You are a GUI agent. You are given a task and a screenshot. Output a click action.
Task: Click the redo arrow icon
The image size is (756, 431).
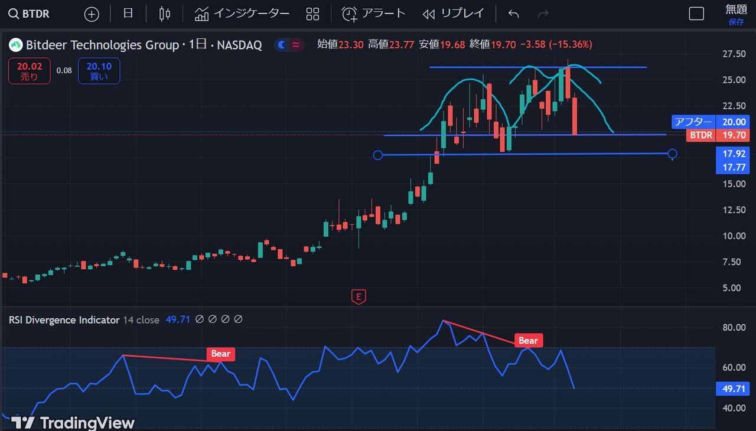543,14
